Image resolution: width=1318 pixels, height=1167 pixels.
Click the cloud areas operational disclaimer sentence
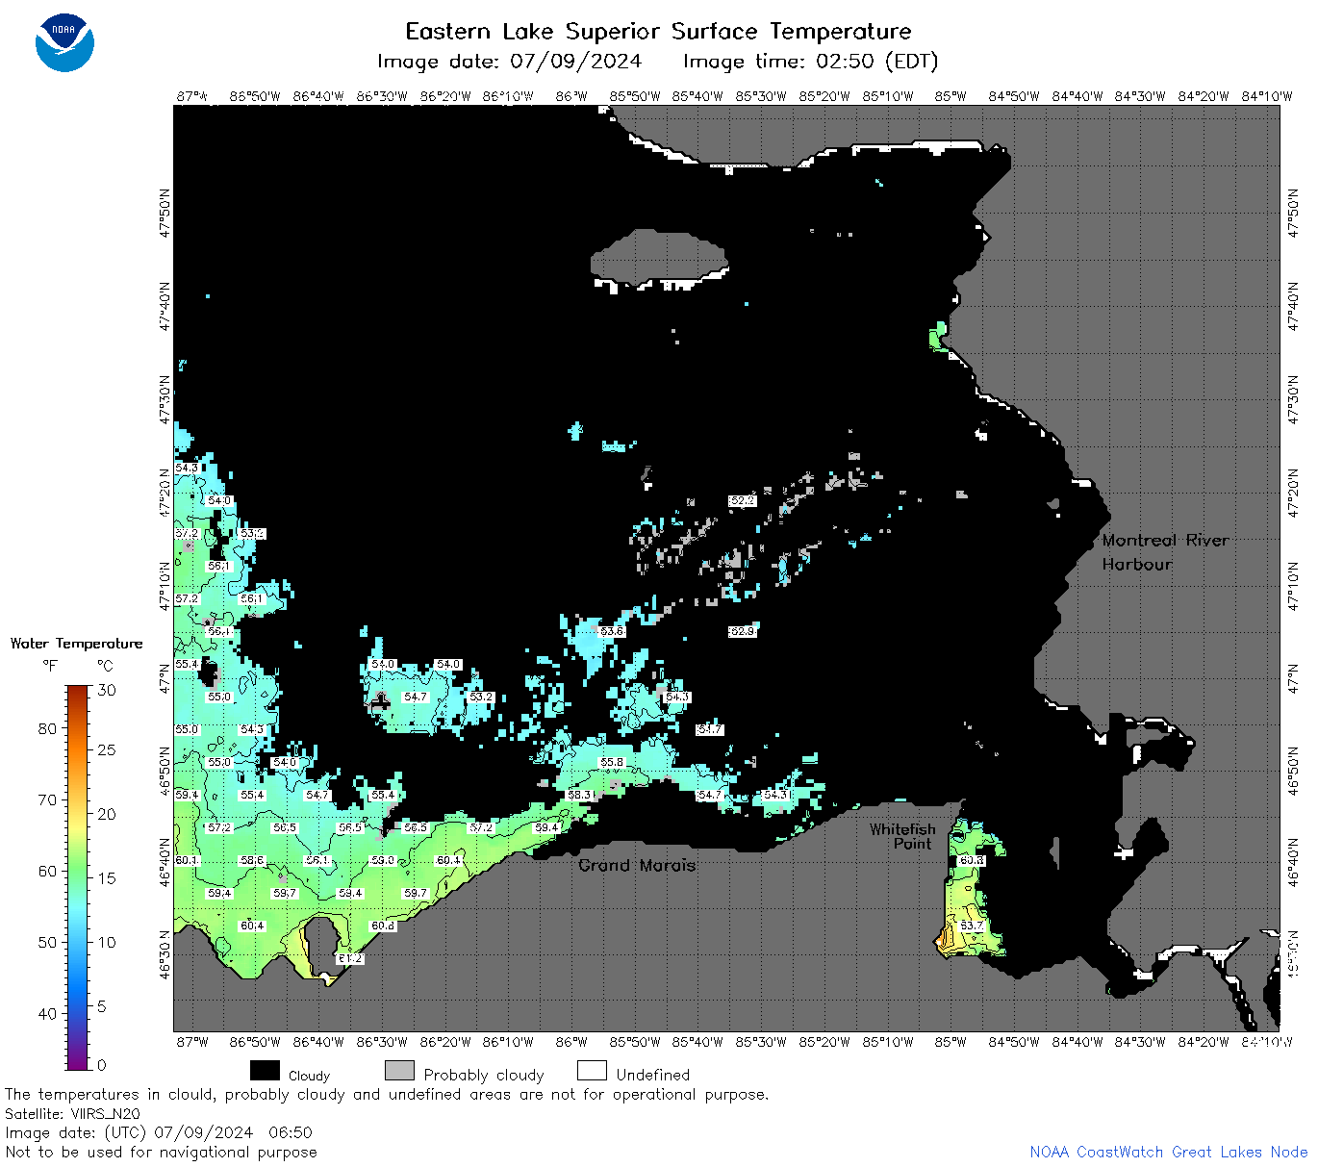[387, 1095]
